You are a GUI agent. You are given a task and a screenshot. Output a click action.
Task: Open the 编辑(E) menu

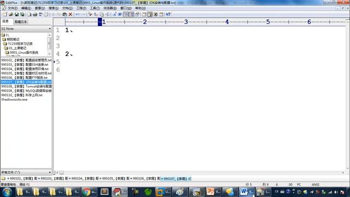[26, 8]
